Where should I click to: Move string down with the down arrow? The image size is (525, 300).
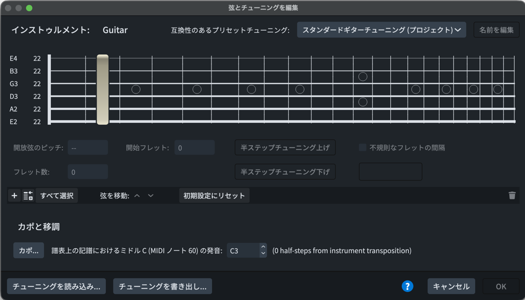[151, 196]
